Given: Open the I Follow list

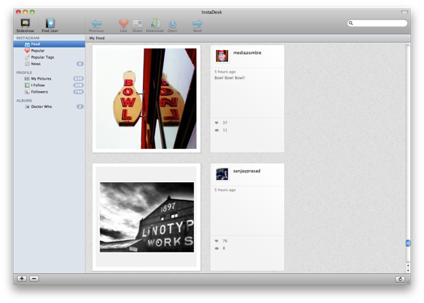Looking at the screenshot, I should [49, 85].
